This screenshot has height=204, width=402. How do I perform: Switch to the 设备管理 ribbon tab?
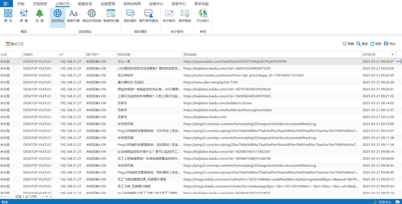108,4
